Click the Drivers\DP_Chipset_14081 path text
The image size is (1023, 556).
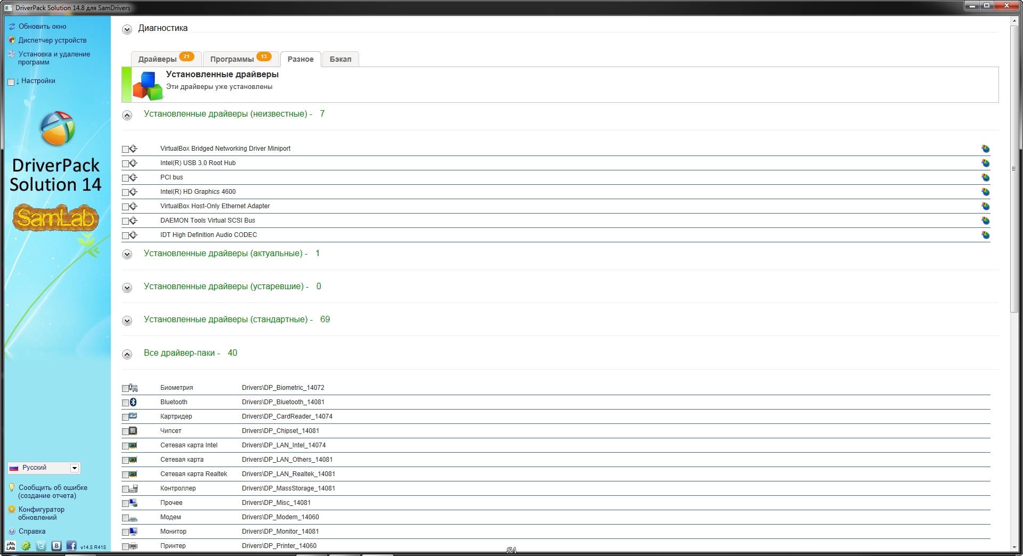[280, 431]
